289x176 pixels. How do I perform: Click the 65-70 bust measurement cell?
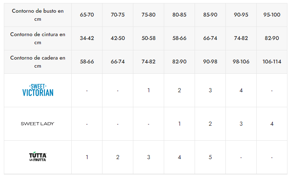click(87, 15)
